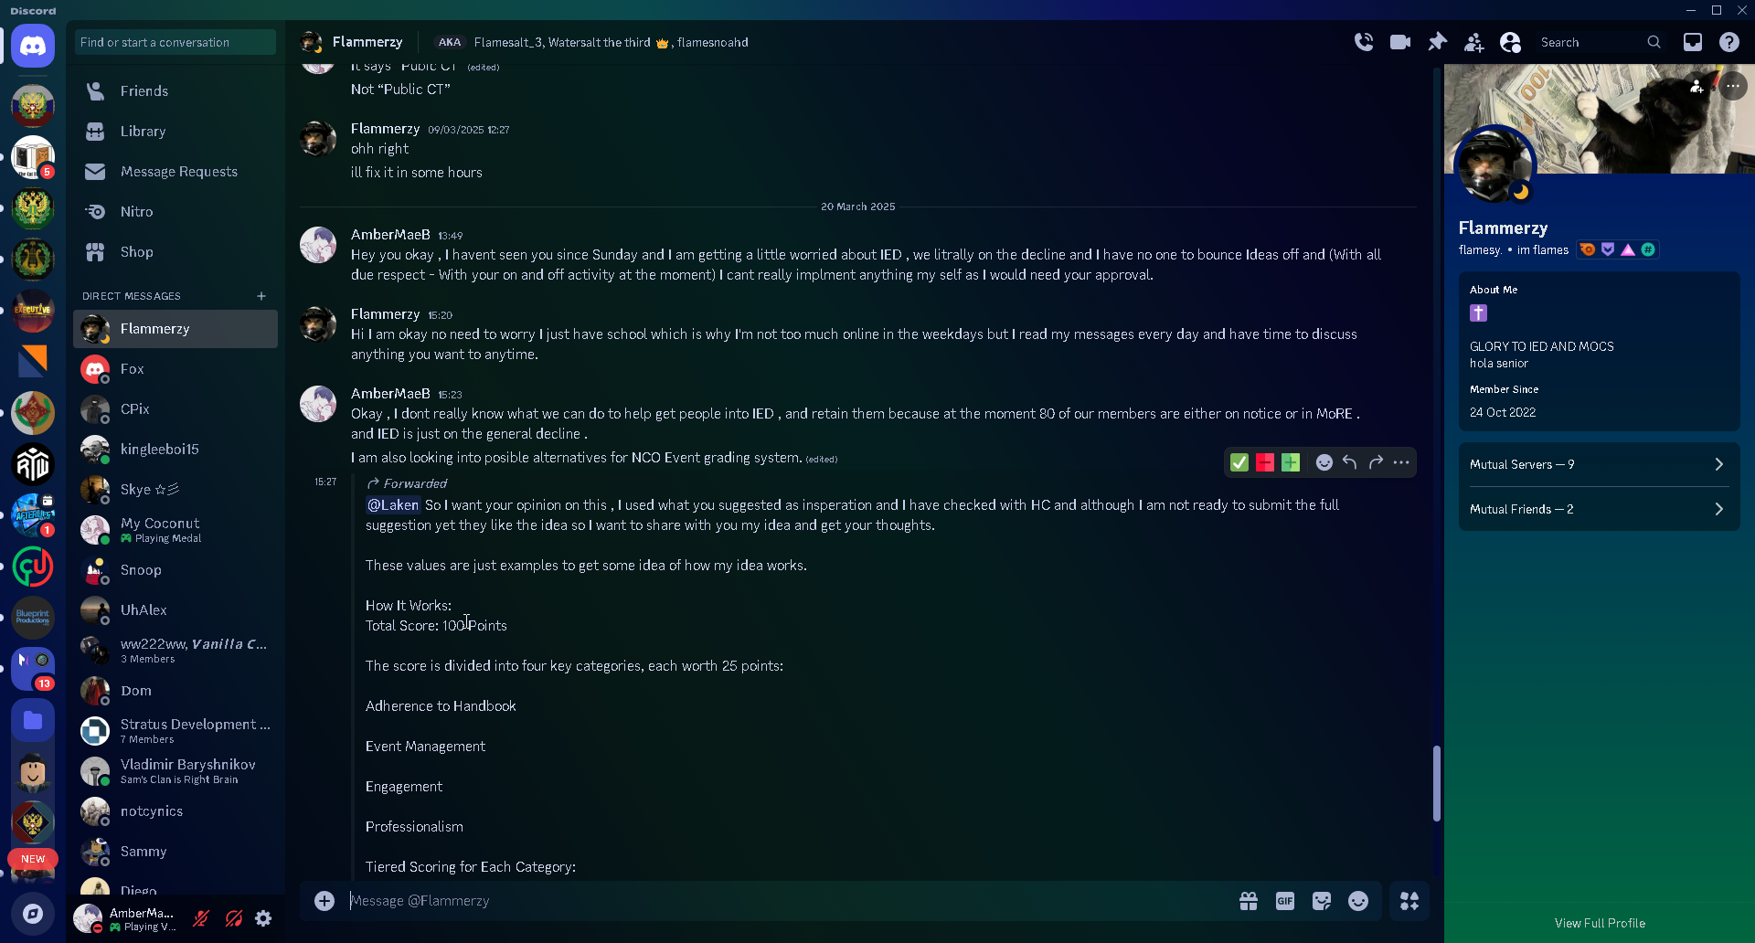This screenshot has width=1755, height=943.
Task: Click View Full Profile link
Action: pos(1600,923)
